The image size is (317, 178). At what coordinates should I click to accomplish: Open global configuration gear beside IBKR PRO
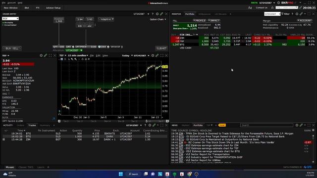coord(278,3)
